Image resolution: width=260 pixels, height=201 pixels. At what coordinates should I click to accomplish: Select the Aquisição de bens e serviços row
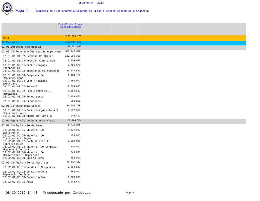click(123, 121)
